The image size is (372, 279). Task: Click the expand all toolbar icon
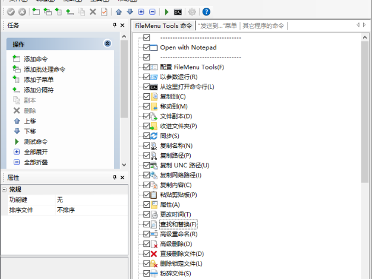pos(141,12)
